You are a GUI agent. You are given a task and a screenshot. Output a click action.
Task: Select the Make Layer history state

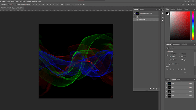[x=146, y=20]
